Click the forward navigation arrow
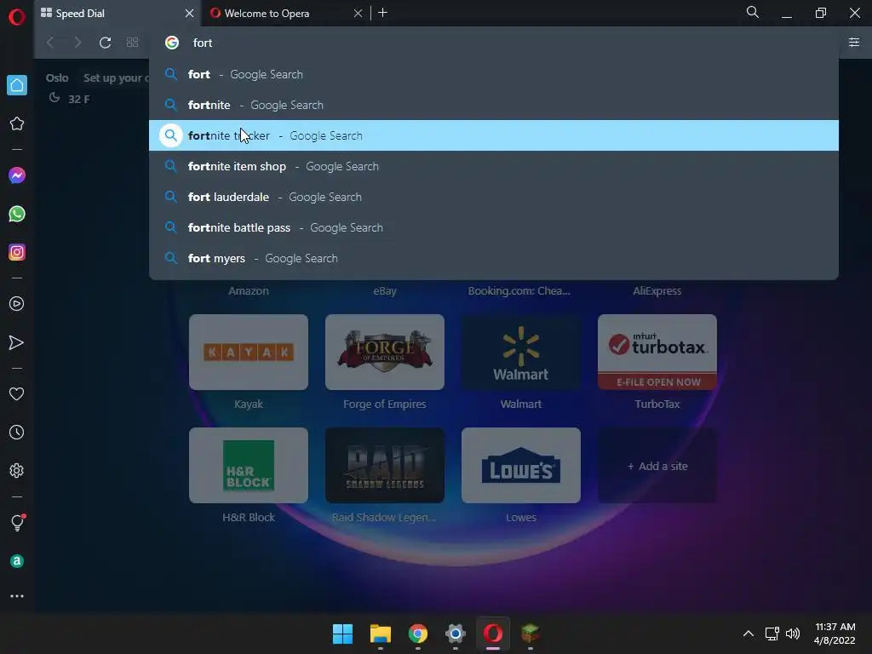The height and width of the screenshot is (654, 872). point(77,43)
